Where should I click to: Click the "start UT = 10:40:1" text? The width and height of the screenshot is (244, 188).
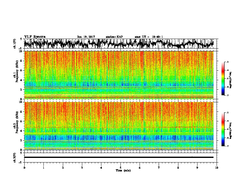pos(149,37)
